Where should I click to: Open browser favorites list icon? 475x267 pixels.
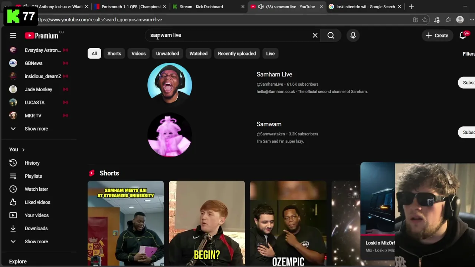coord(448,20)
